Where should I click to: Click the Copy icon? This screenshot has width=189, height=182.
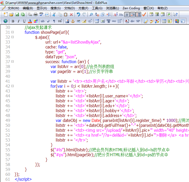(x=60, y=14)
